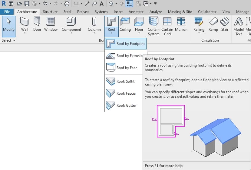Open the Analyze ribbon tab
The image size is (251, 170).
pos(156,12)
